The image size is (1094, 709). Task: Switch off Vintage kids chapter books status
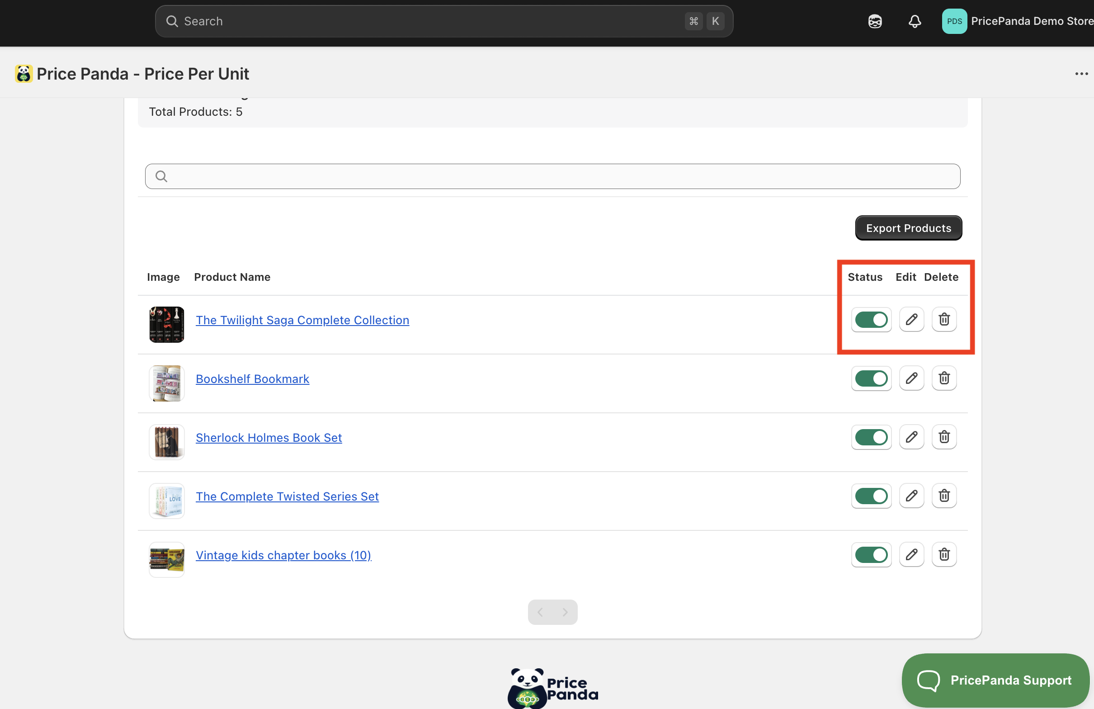click(871, 555)
